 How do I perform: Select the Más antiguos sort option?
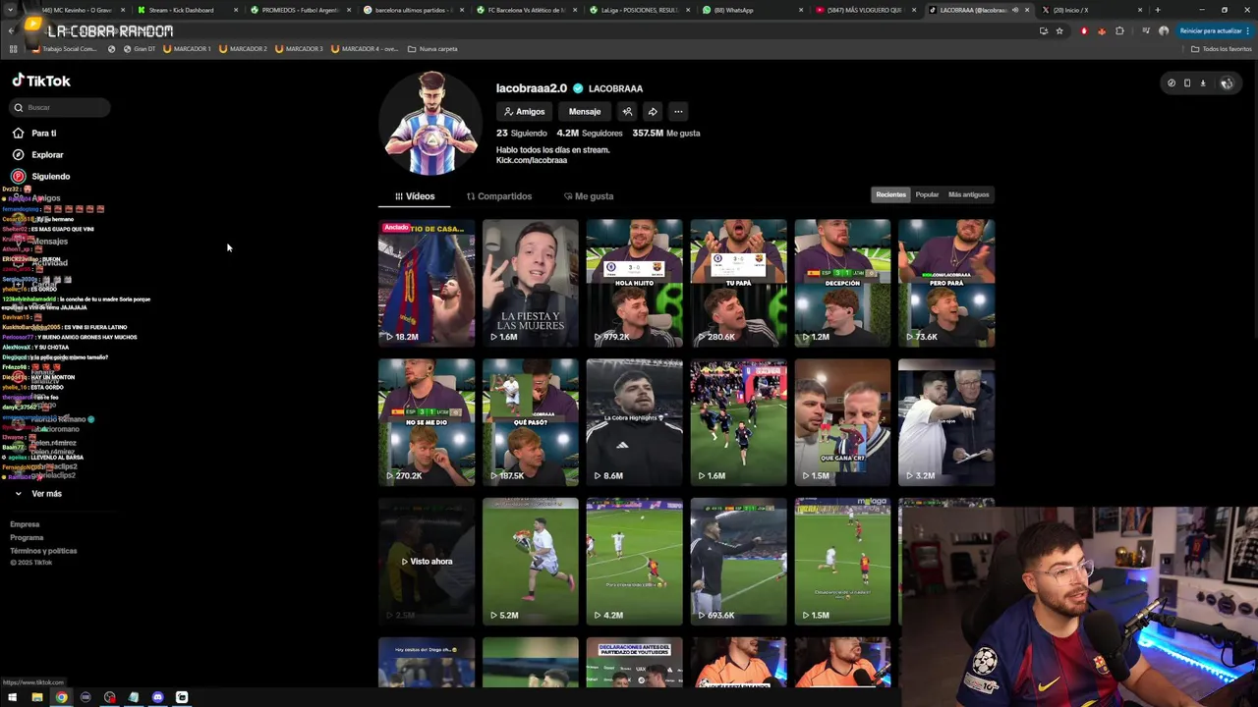(x=968, y=194)
